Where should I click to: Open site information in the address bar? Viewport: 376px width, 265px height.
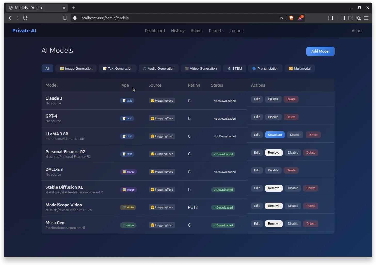pyautogui.click(x=75, y=18)
